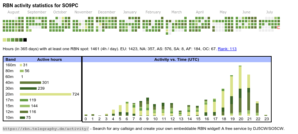Click the chart bar for hour 22
Image resolution: width=298 pixels, height=134 pixels.
point(257,109)
